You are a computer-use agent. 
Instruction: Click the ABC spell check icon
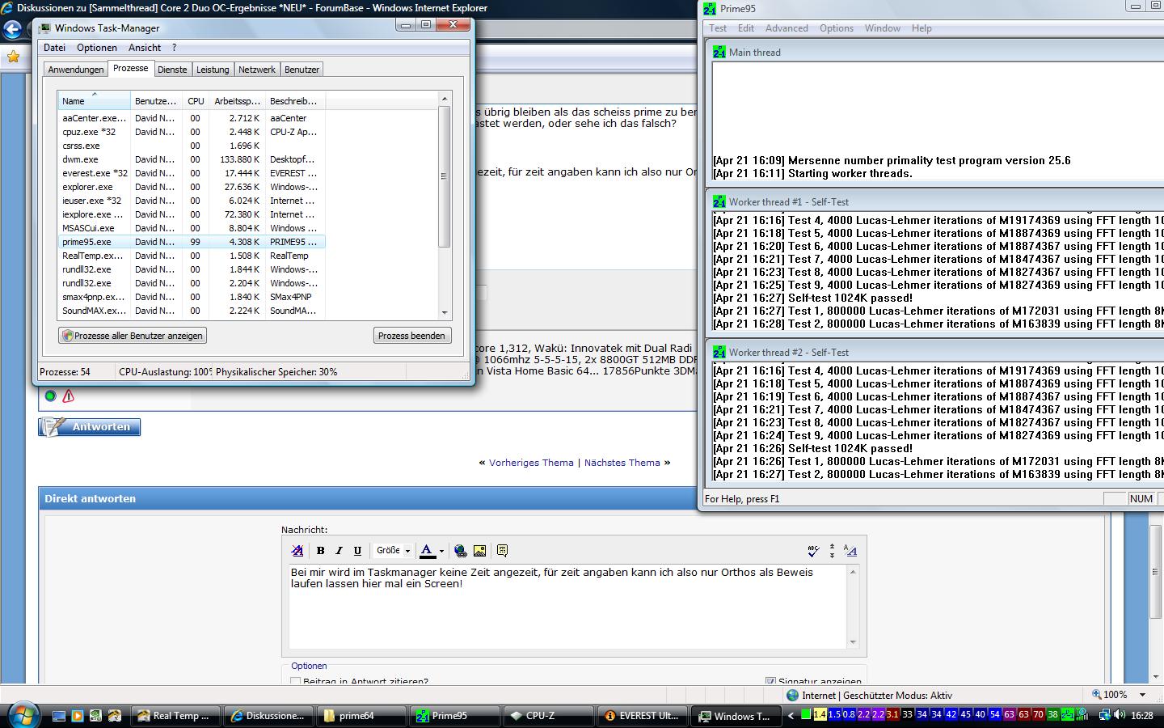[x=813, y=551]
